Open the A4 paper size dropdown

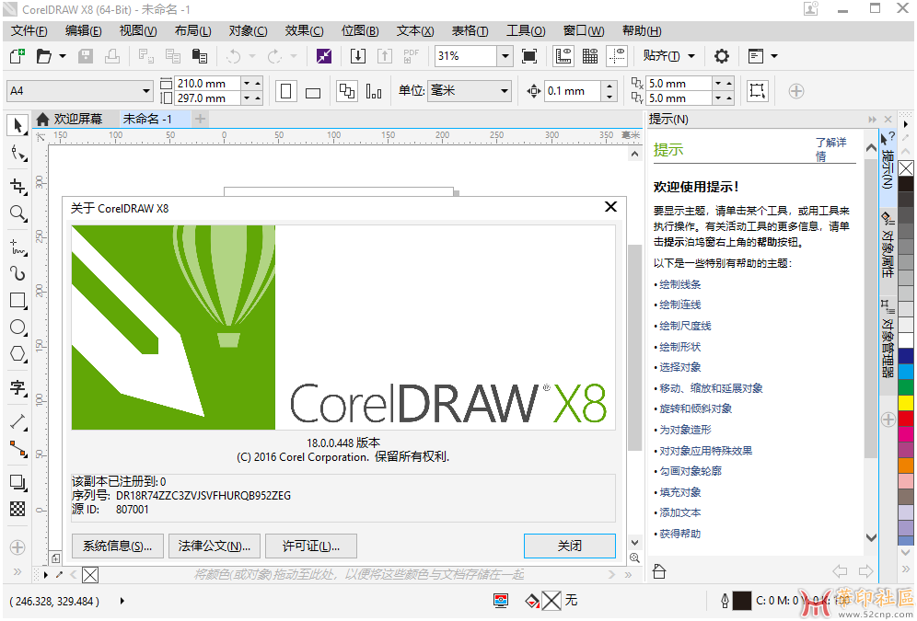78,90
